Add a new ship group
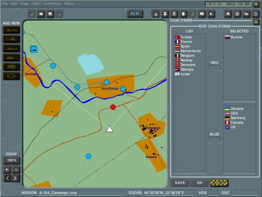Screen dimensions: 262x197 (x=11, y=48)
